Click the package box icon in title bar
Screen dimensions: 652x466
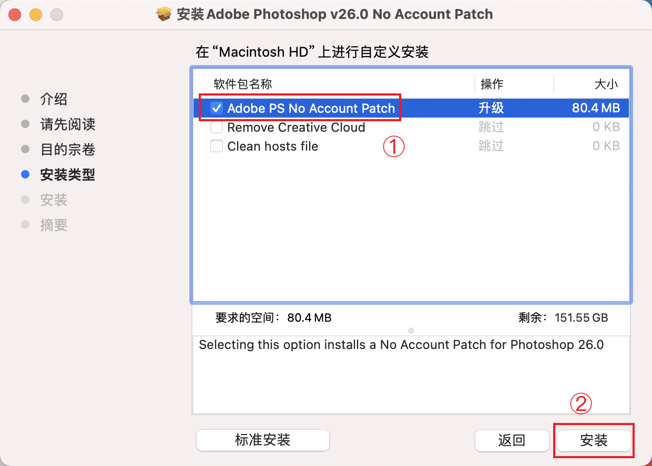point(165,14)
